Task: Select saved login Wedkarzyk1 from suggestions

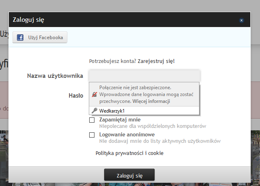Action: click(112, 111)
